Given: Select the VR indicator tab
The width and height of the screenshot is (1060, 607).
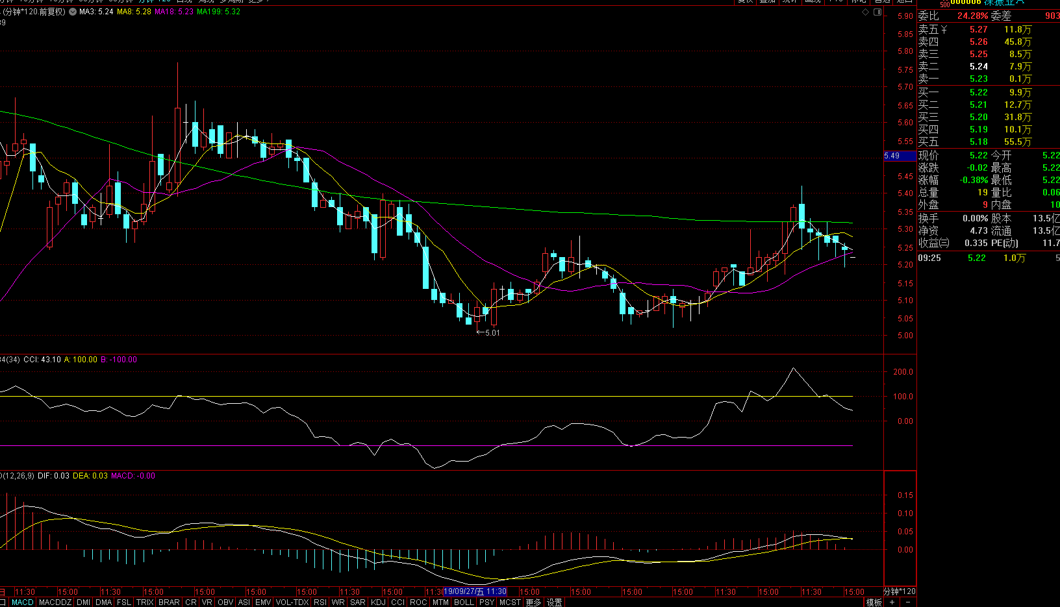Looking at the screenshot, I should 207,602.
